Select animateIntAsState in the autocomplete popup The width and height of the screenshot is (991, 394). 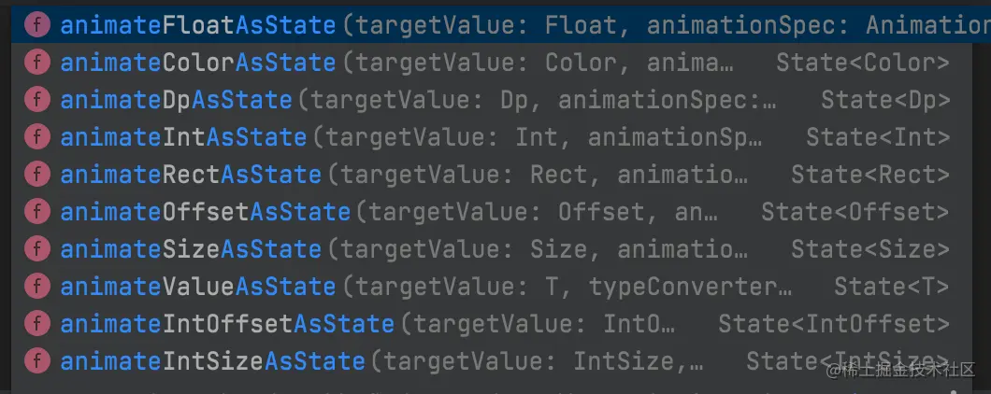click(x=492, y=137)
